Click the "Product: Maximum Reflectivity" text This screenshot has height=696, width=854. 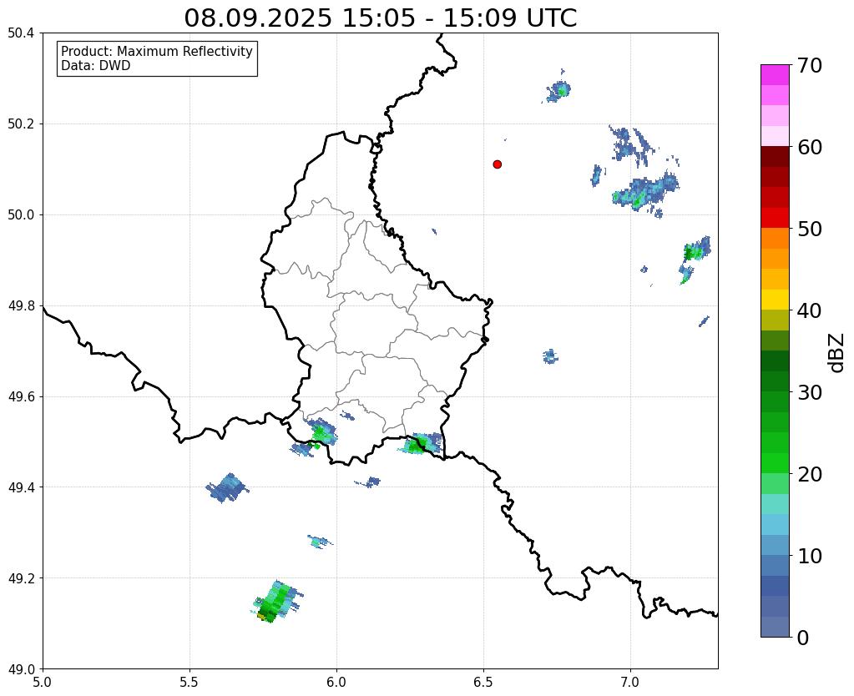[x=157, y=51]
